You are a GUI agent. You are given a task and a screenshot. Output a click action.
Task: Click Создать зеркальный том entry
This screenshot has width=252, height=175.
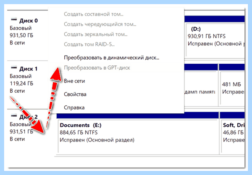click(96, 34)
